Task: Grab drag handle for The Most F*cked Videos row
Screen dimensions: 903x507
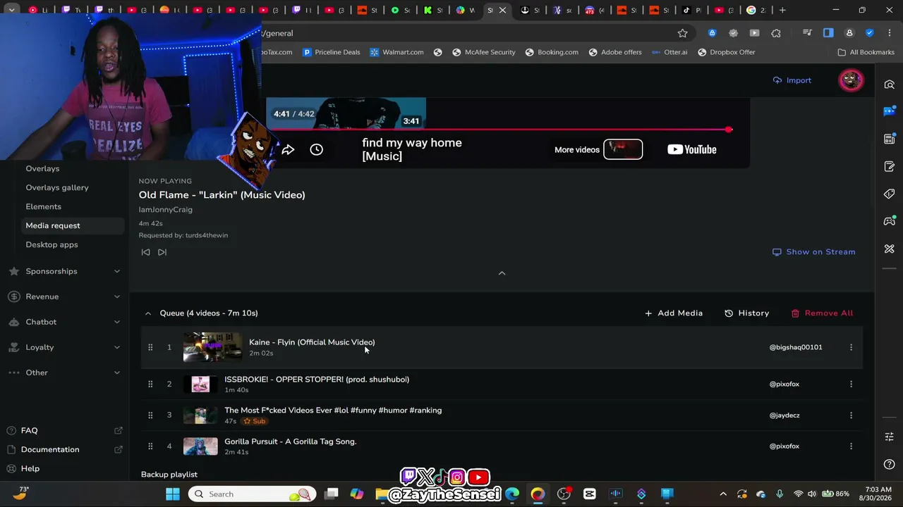Action: (x=150, y=415)
